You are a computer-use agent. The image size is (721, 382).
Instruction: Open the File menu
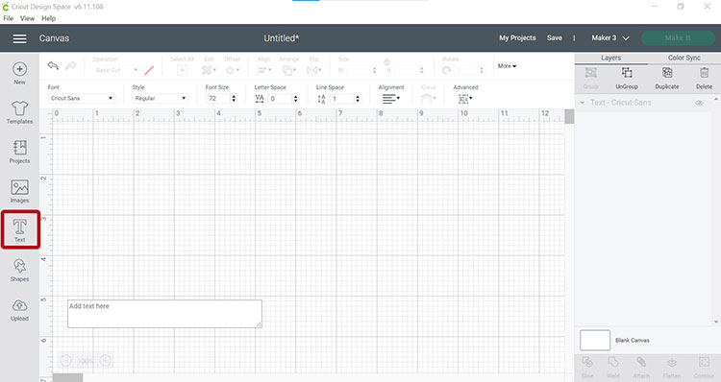[x=9, y=18]
